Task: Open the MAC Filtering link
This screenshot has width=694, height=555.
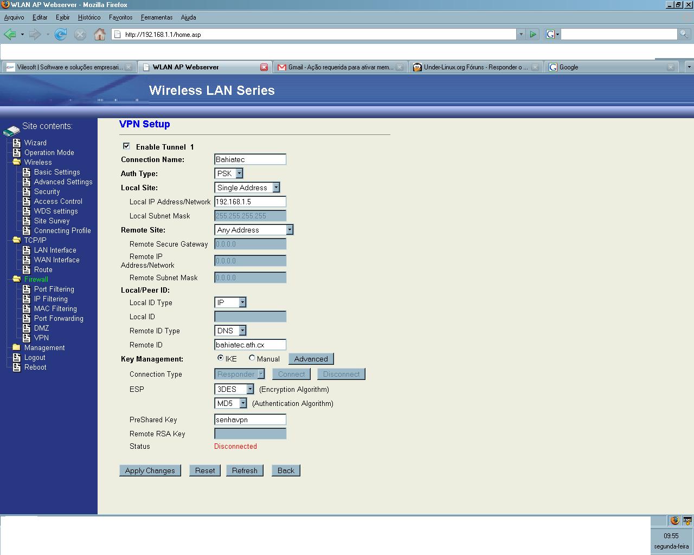Action: (x=55, y=308)
